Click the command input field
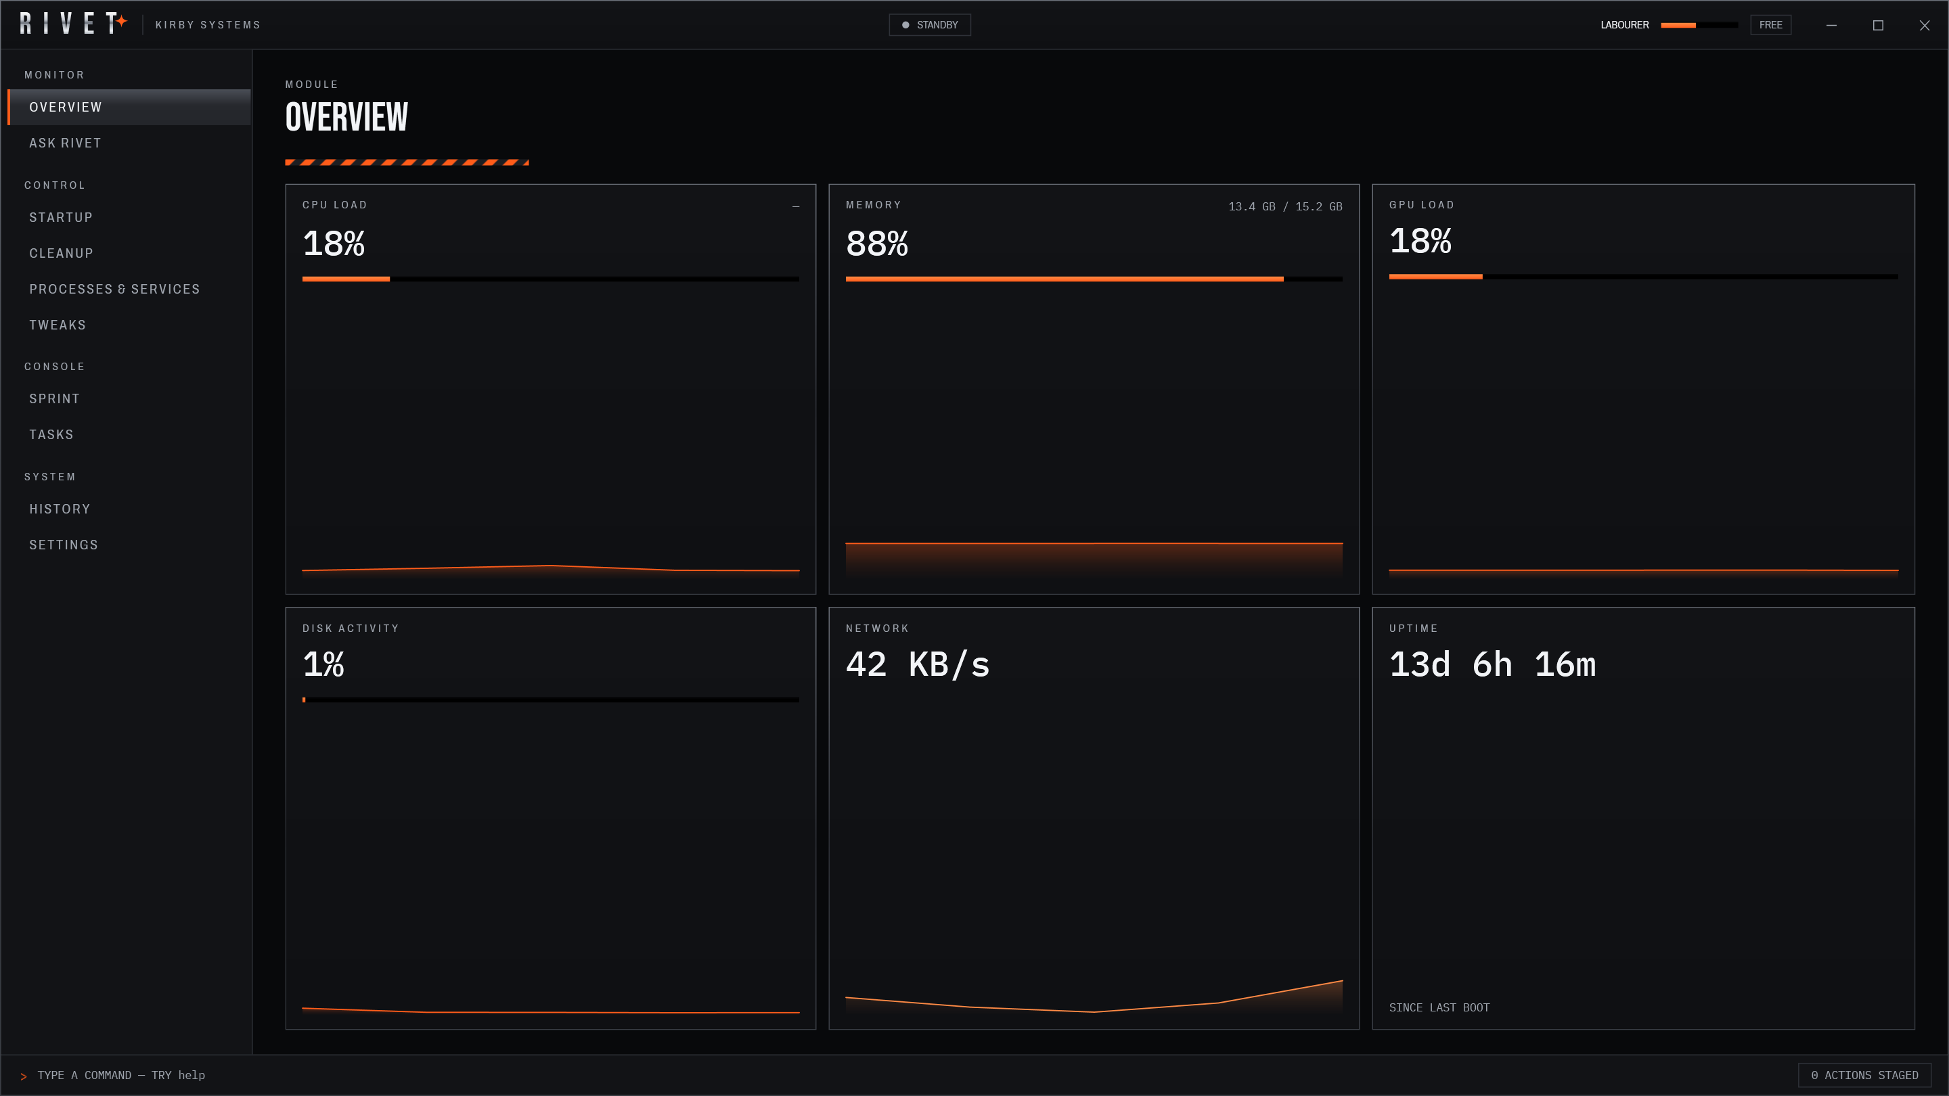This screenshot has height=1096, width=1949. pos(900,1075)
